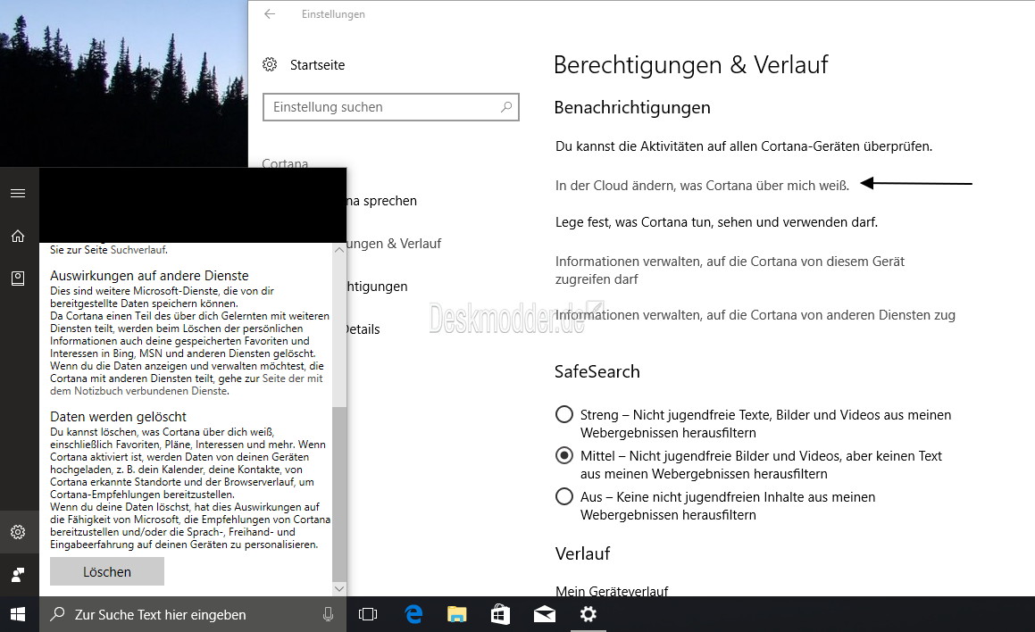Open Seite der mit dem Notizbuch link
1035x632 pixels.
click(x=187, y=385)
